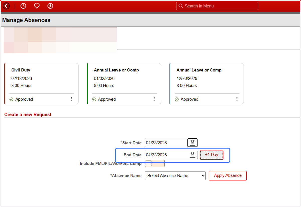Click the End Date label
This screenshot has width=301, height=207.
coord(133,155)
